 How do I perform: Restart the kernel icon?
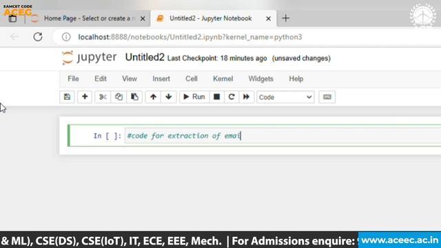tap(232, 97)
